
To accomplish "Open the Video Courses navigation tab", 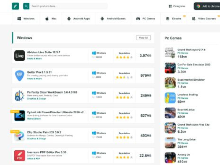I will (204, 19).
